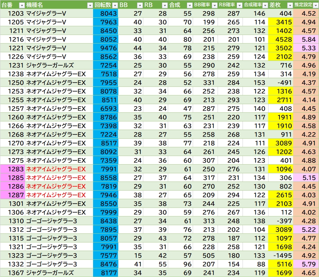Select the pink-highlighted 台番 cell 1283
This screenshot has width=319, height=277.
pos(12,169)
